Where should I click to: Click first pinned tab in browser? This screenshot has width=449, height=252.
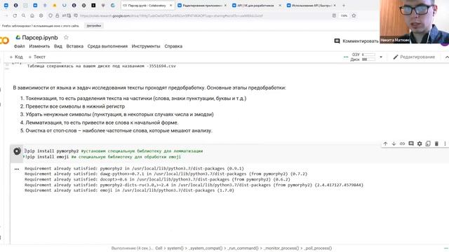pyautogui.click(x=6, y=6)
